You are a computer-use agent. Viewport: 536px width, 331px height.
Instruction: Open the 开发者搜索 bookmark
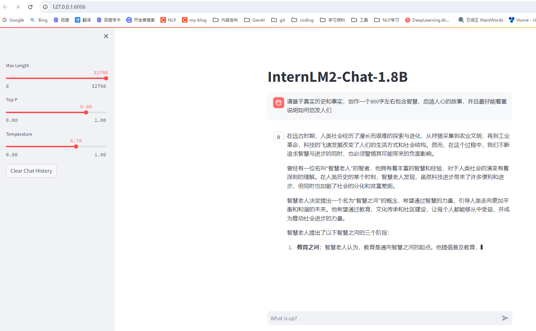[x=141, y=20]
